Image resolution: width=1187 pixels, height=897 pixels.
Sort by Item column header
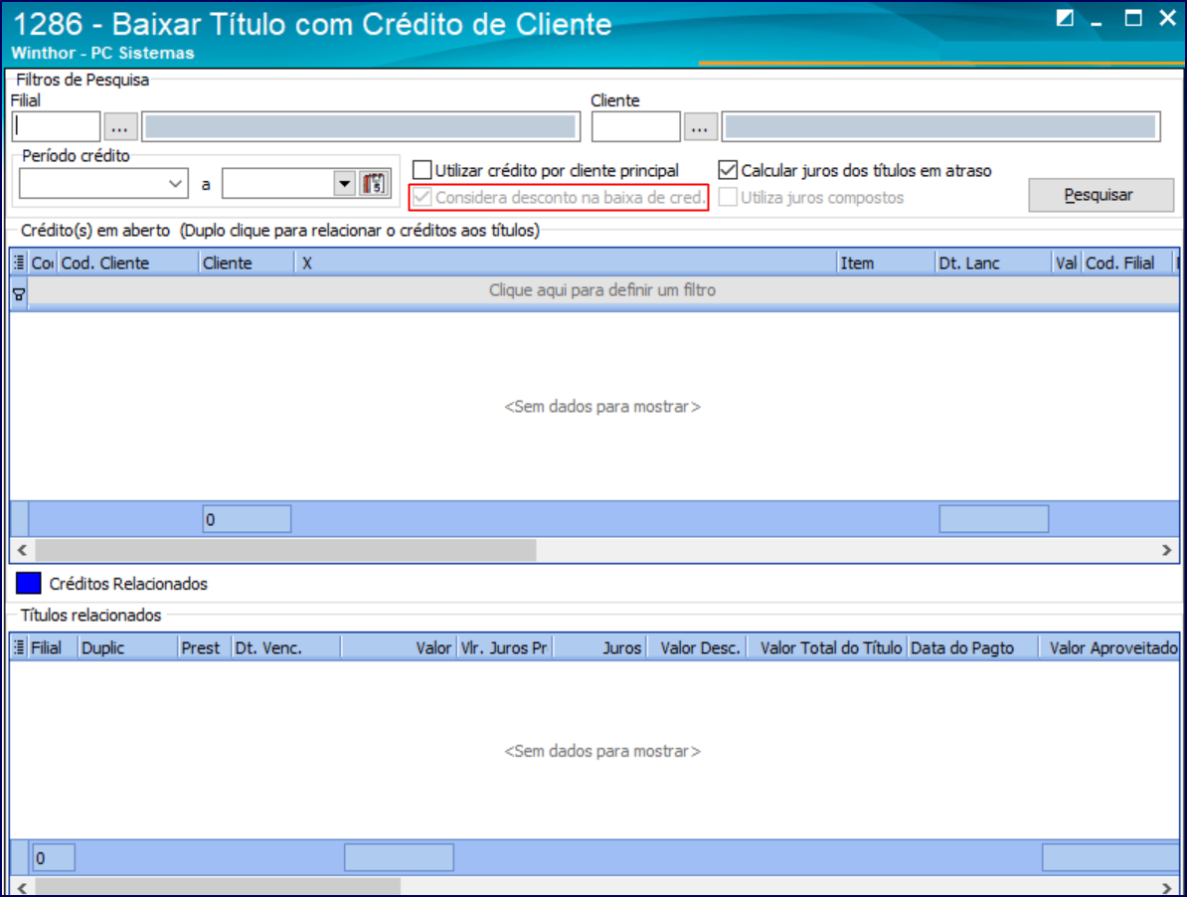point(887,264)
